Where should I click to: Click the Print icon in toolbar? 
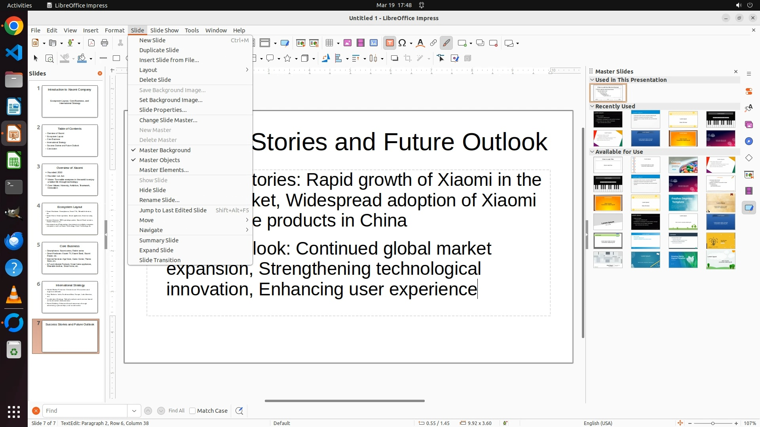click(104, 43)
